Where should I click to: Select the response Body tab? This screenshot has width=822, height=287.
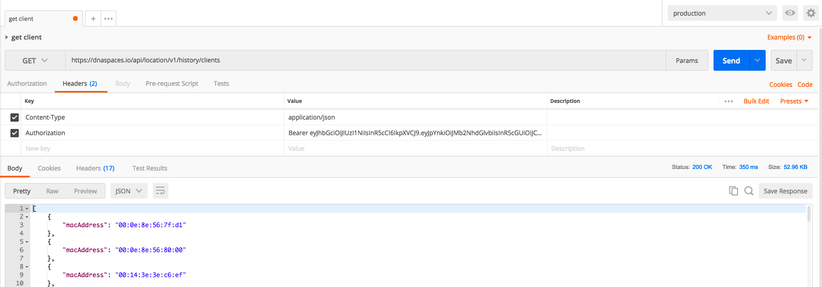click(x=15, y=168)
